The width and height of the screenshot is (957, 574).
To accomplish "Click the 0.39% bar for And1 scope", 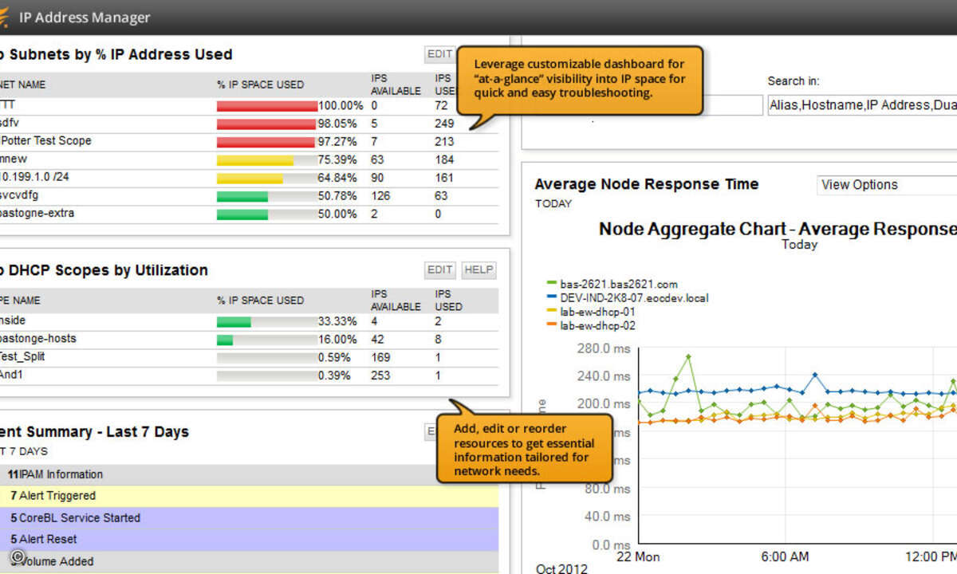I will (x=266, y=375).
